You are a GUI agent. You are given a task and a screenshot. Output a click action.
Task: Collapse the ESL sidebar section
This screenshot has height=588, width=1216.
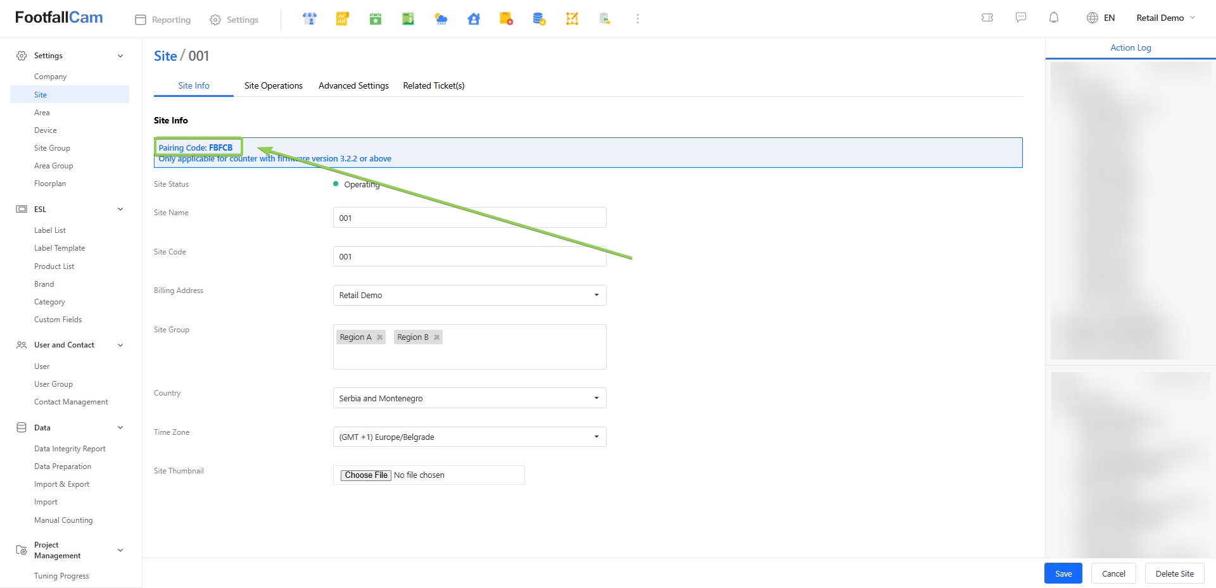point(120,210)
